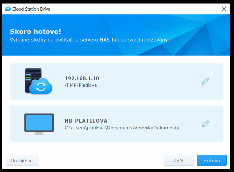Click the NB-PLATILOVA computer name
The image size is (234, 172).
(86, 121)
